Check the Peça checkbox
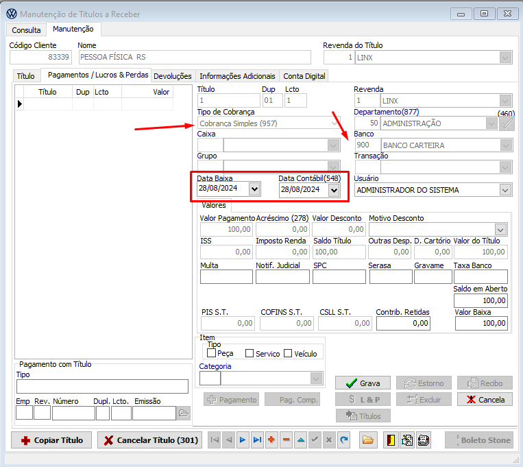Viewport: 523px width, 467px height. pyautogui.click(x=211, y=353)
